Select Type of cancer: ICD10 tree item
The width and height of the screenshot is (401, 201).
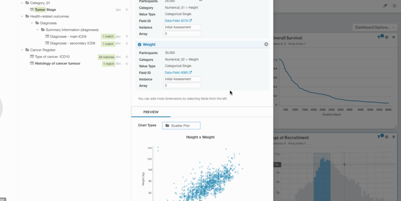(x=52, y=57)
